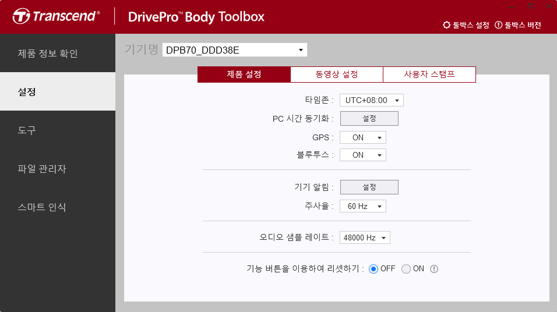Viewport: 557px width, 312px height.
Task: Show info icon beside reset option
Action: tap(433, 269)
